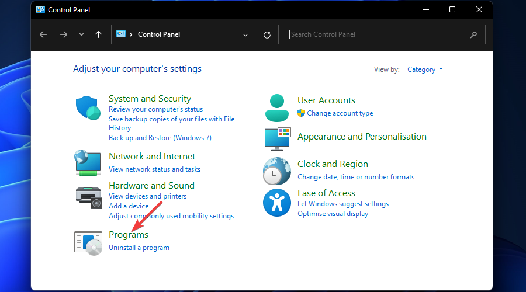Click the address bar Control Panel icon

[121, 34]
